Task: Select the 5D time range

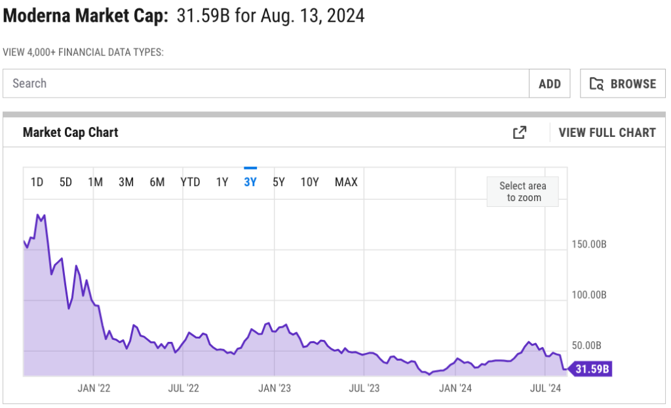Action: click(66, 182)
